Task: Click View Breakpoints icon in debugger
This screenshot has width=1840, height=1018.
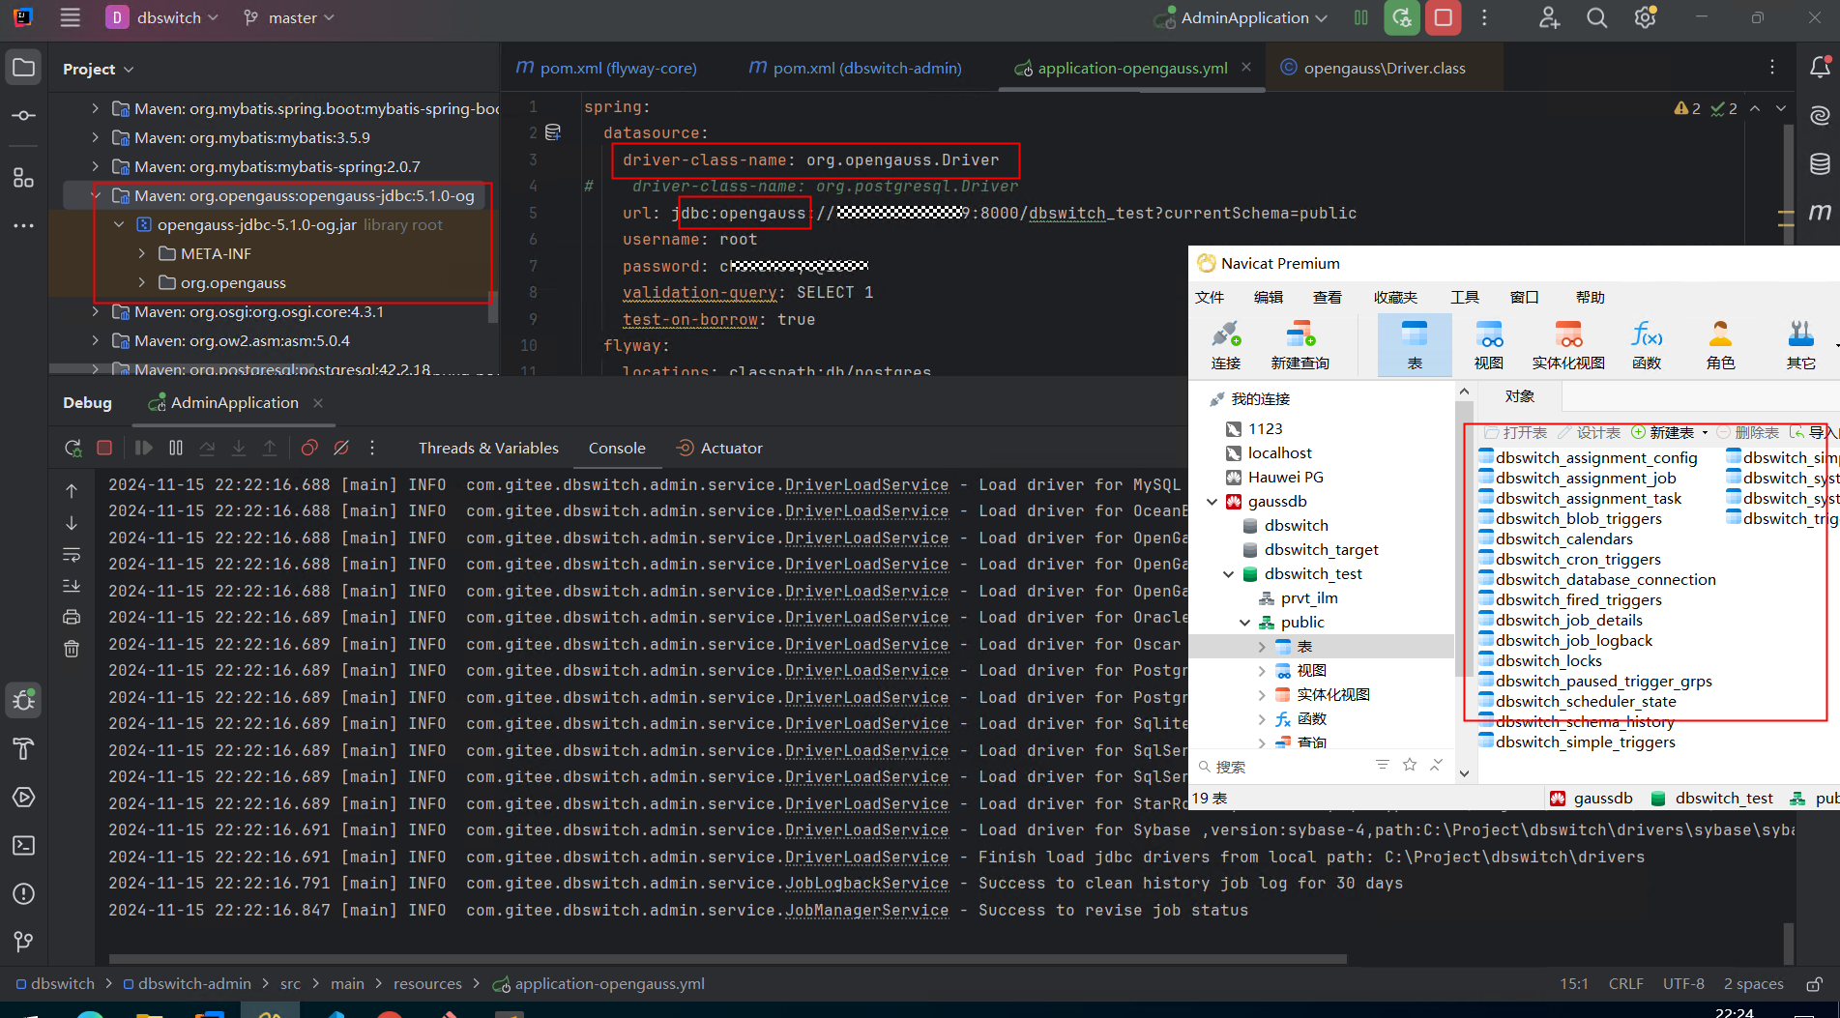Action: pyautogui.click(x=309, y=448)
